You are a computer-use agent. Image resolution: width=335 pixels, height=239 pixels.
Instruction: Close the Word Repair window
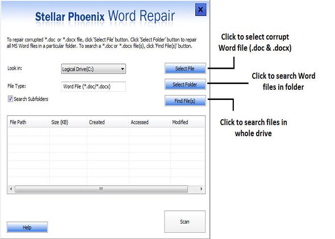(x=200, y=10)
